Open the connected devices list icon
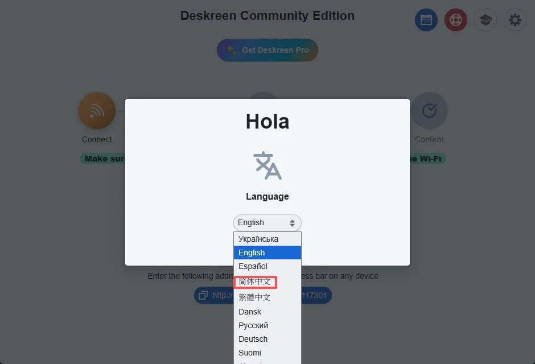The image size is (535, 364). [426, 20]
